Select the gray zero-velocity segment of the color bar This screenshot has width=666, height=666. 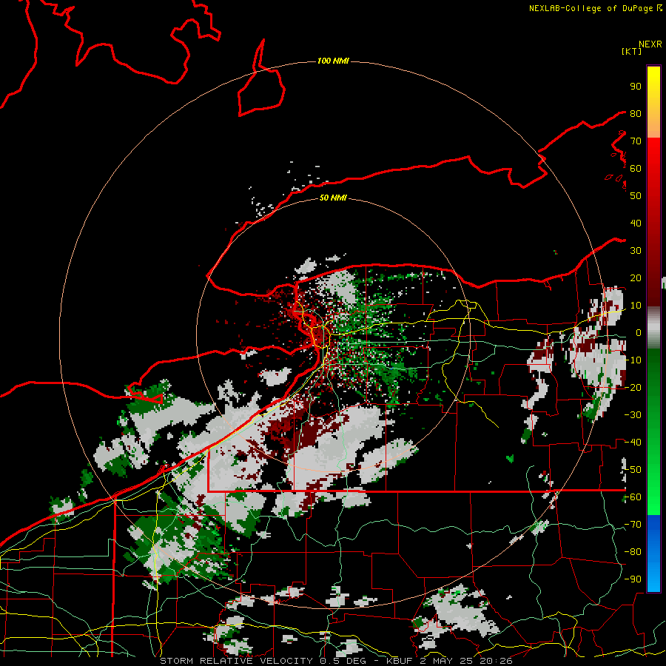point(653,327)
